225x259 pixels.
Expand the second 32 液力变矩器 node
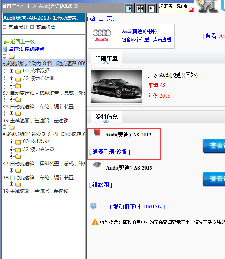coord(11,150)
